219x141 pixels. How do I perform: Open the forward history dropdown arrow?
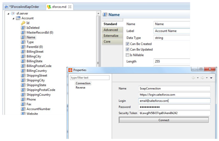[207, 78]
